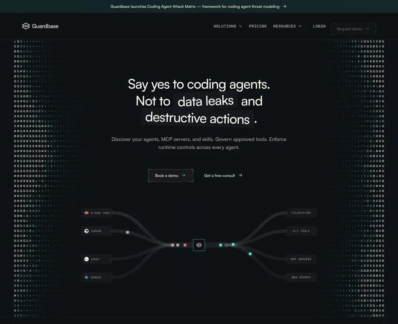Click the Gemini sparkle icon
Screen dimensions: 398x324
[87, 277]
